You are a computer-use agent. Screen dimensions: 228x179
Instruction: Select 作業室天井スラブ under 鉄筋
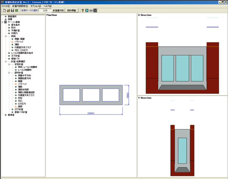tap(23, 48)
